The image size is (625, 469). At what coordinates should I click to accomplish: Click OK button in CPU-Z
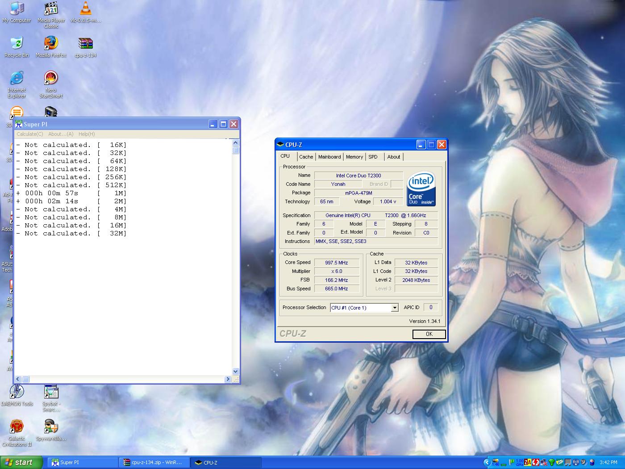tap(429, 334)
